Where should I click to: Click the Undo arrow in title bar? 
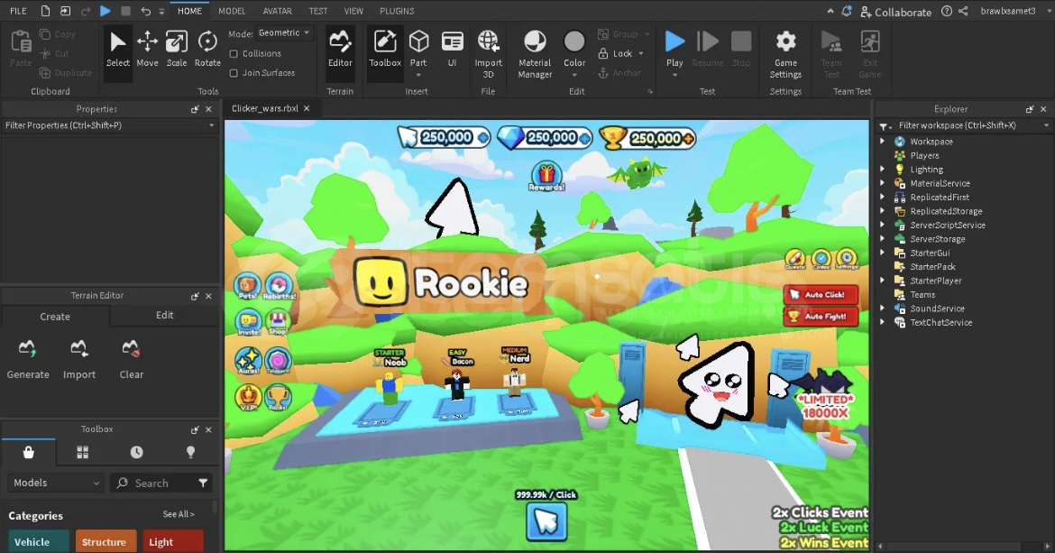(145, 12)
